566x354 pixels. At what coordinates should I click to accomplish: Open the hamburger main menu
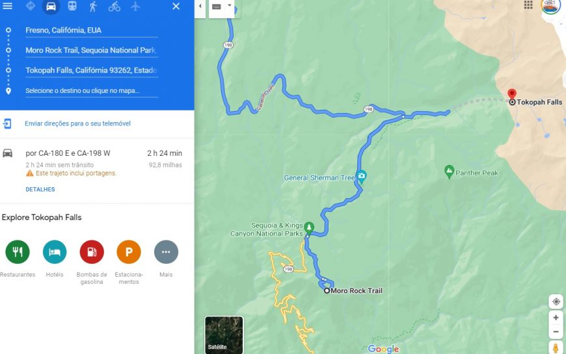point(8,6)
